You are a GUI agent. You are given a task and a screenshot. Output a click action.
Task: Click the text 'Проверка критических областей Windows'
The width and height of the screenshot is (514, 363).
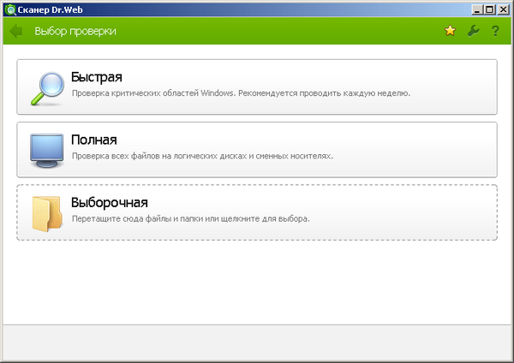[153, 93]
